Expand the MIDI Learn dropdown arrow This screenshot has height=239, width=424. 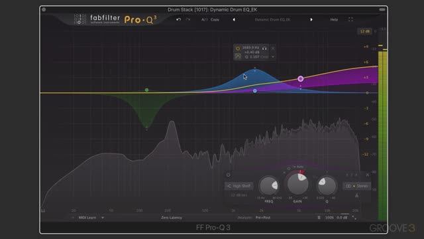(103, 218)
